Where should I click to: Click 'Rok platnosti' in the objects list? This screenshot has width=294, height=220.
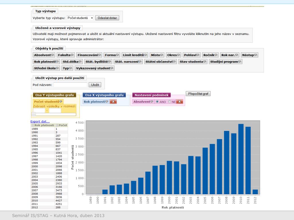46,62
